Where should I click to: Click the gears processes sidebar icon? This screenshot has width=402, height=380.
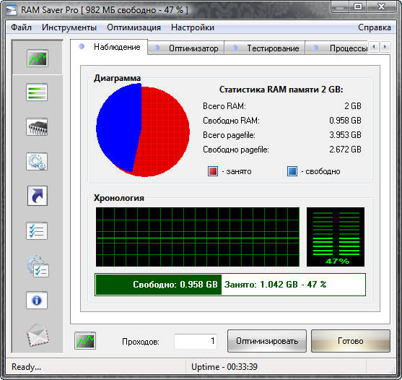coord(37,162)
